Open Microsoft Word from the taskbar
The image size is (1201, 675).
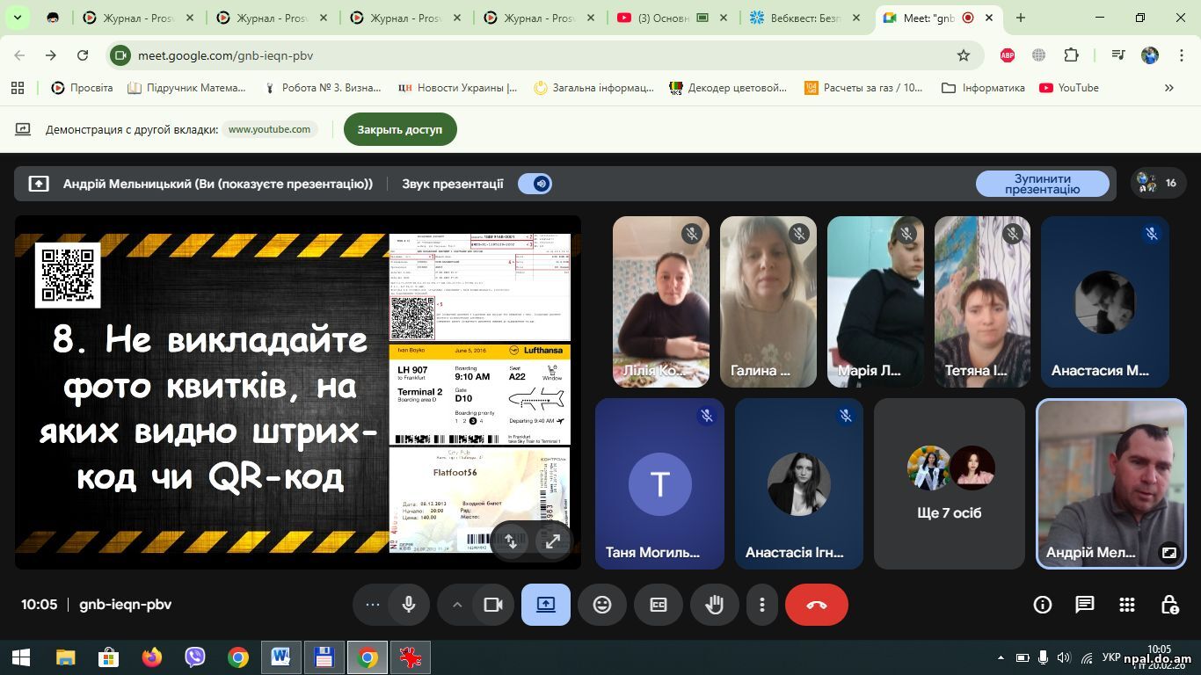(280, 657)
